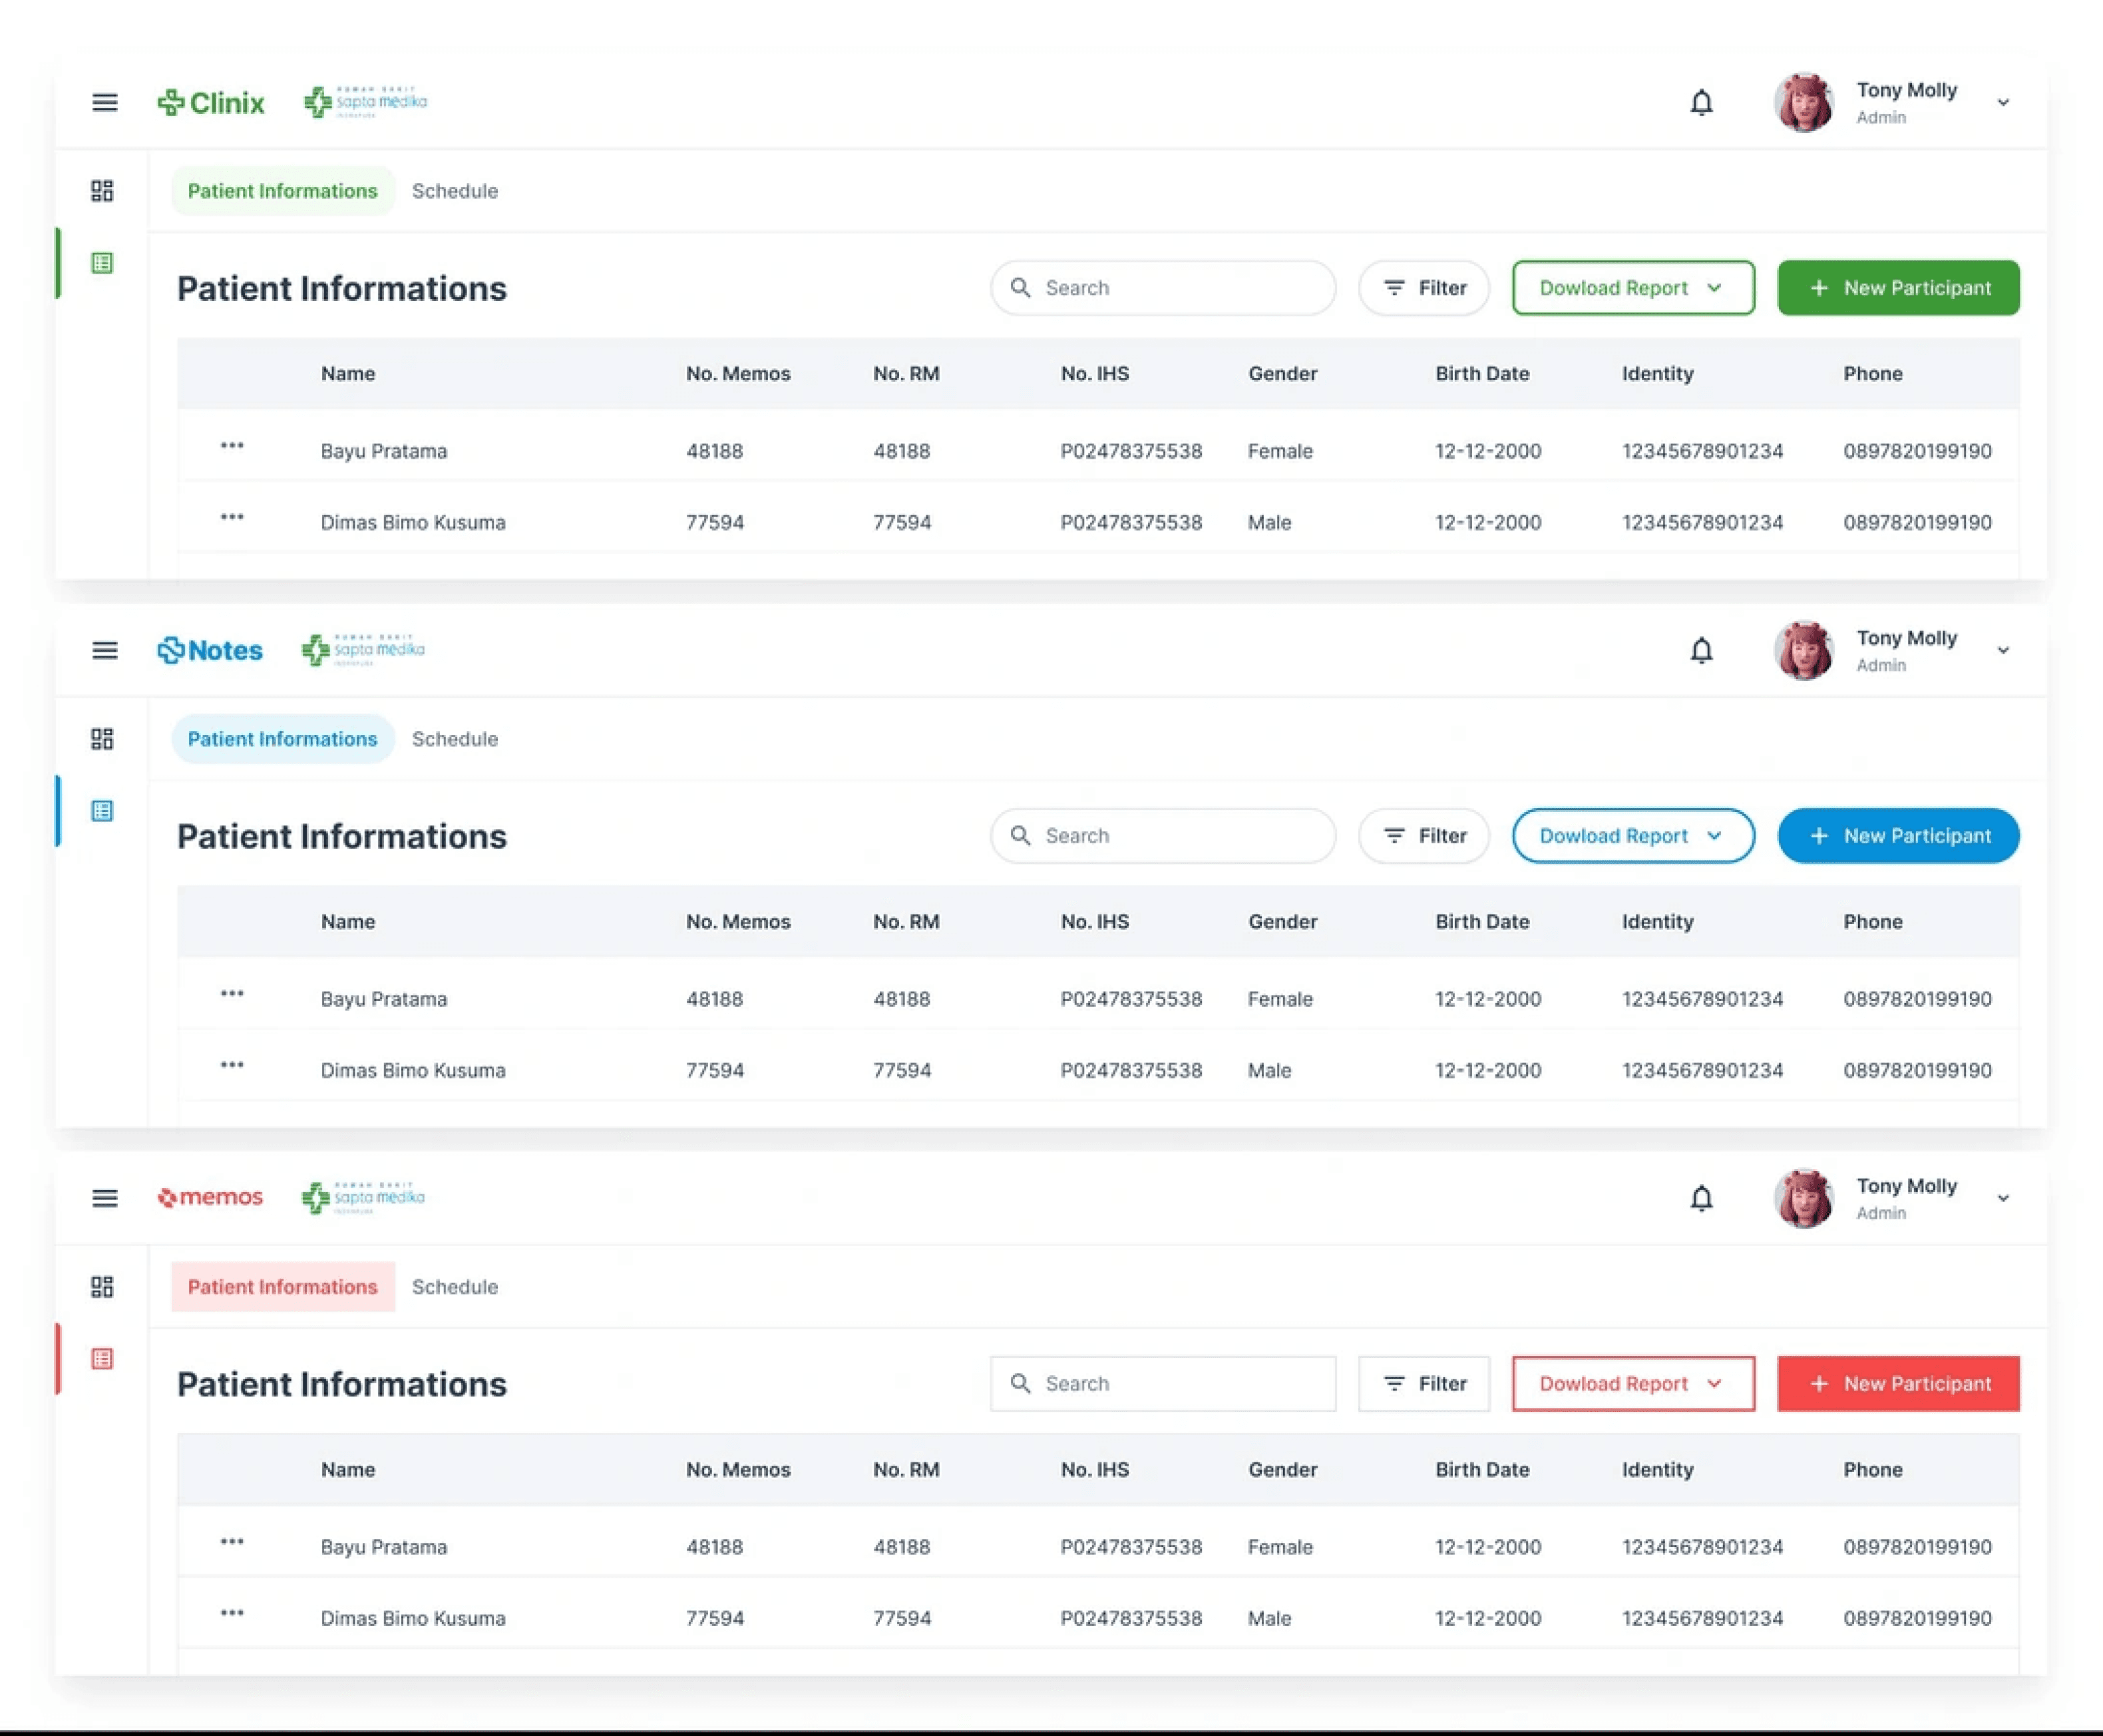
Task: Switch to Schedule tab in Clinix panel
Action: [455, 191]
